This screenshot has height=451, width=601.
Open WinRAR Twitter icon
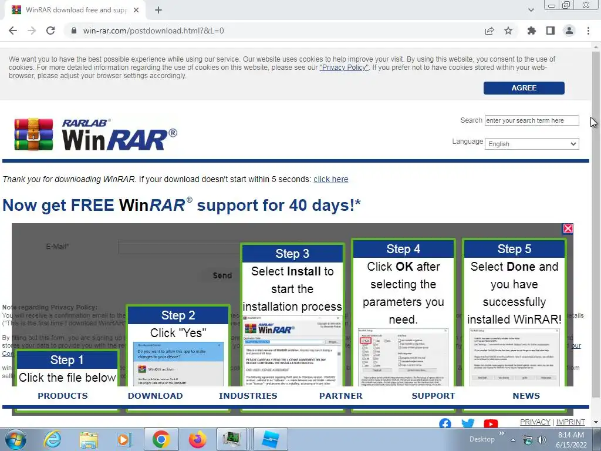tap(468, 423)
